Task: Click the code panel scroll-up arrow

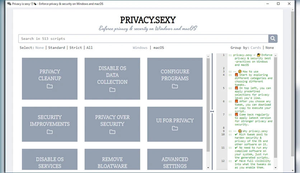Action: [x=276, y=55]
